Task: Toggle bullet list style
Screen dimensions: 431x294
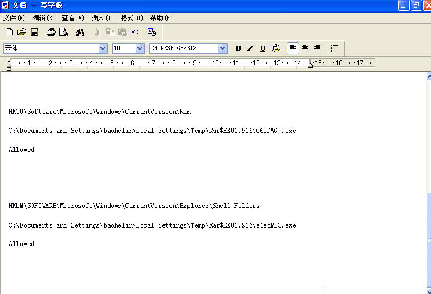Action: 334,48
